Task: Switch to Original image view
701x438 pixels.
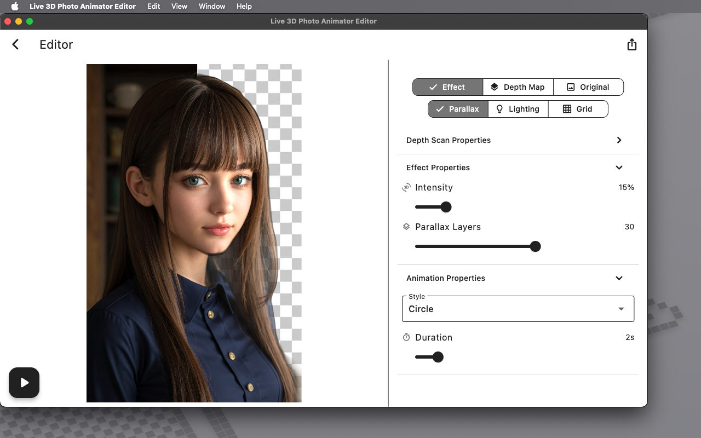Action: point(588,87)
